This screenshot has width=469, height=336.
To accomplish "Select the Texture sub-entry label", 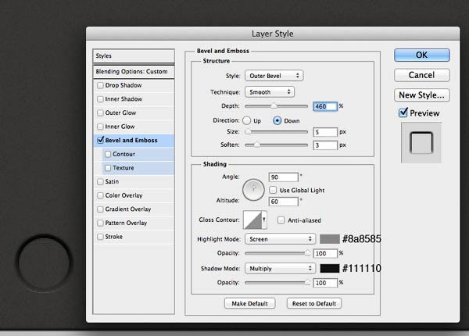I will [124, 168].
